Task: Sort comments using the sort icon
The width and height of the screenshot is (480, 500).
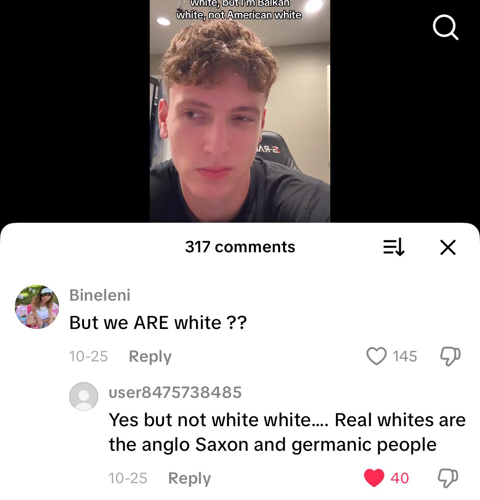Action: pyautogui.click(x=394, y=247)
